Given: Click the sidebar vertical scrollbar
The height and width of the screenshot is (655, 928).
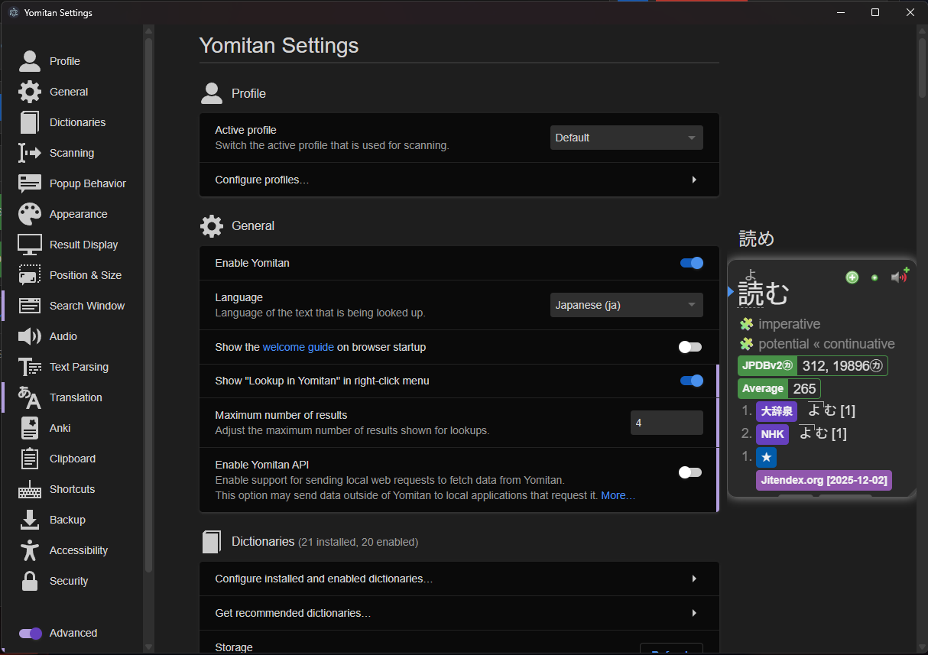Looking at the screenshot, I should 148,306.
